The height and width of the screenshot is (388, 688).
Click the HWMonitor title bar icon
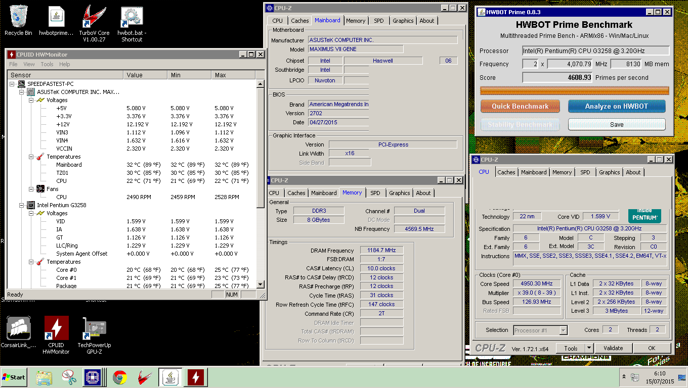(x=12, y=55)
